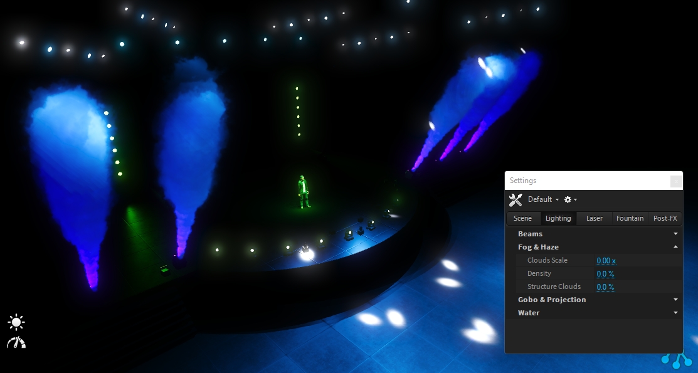Switch to the Post-FX tab

pyautogui.click(x=665, y=218)
